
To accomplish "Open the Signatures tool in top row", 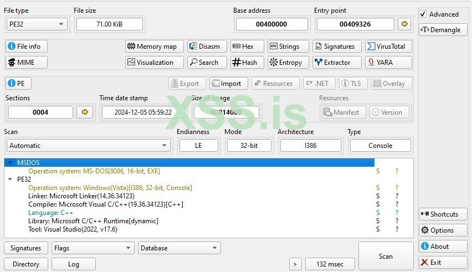I will point(337,47).
